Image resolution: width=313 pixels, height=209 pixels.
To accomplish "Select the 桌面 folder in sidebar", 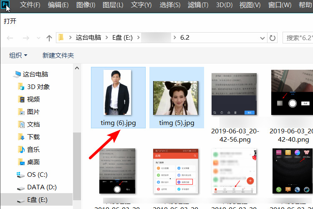I will 29,162.
